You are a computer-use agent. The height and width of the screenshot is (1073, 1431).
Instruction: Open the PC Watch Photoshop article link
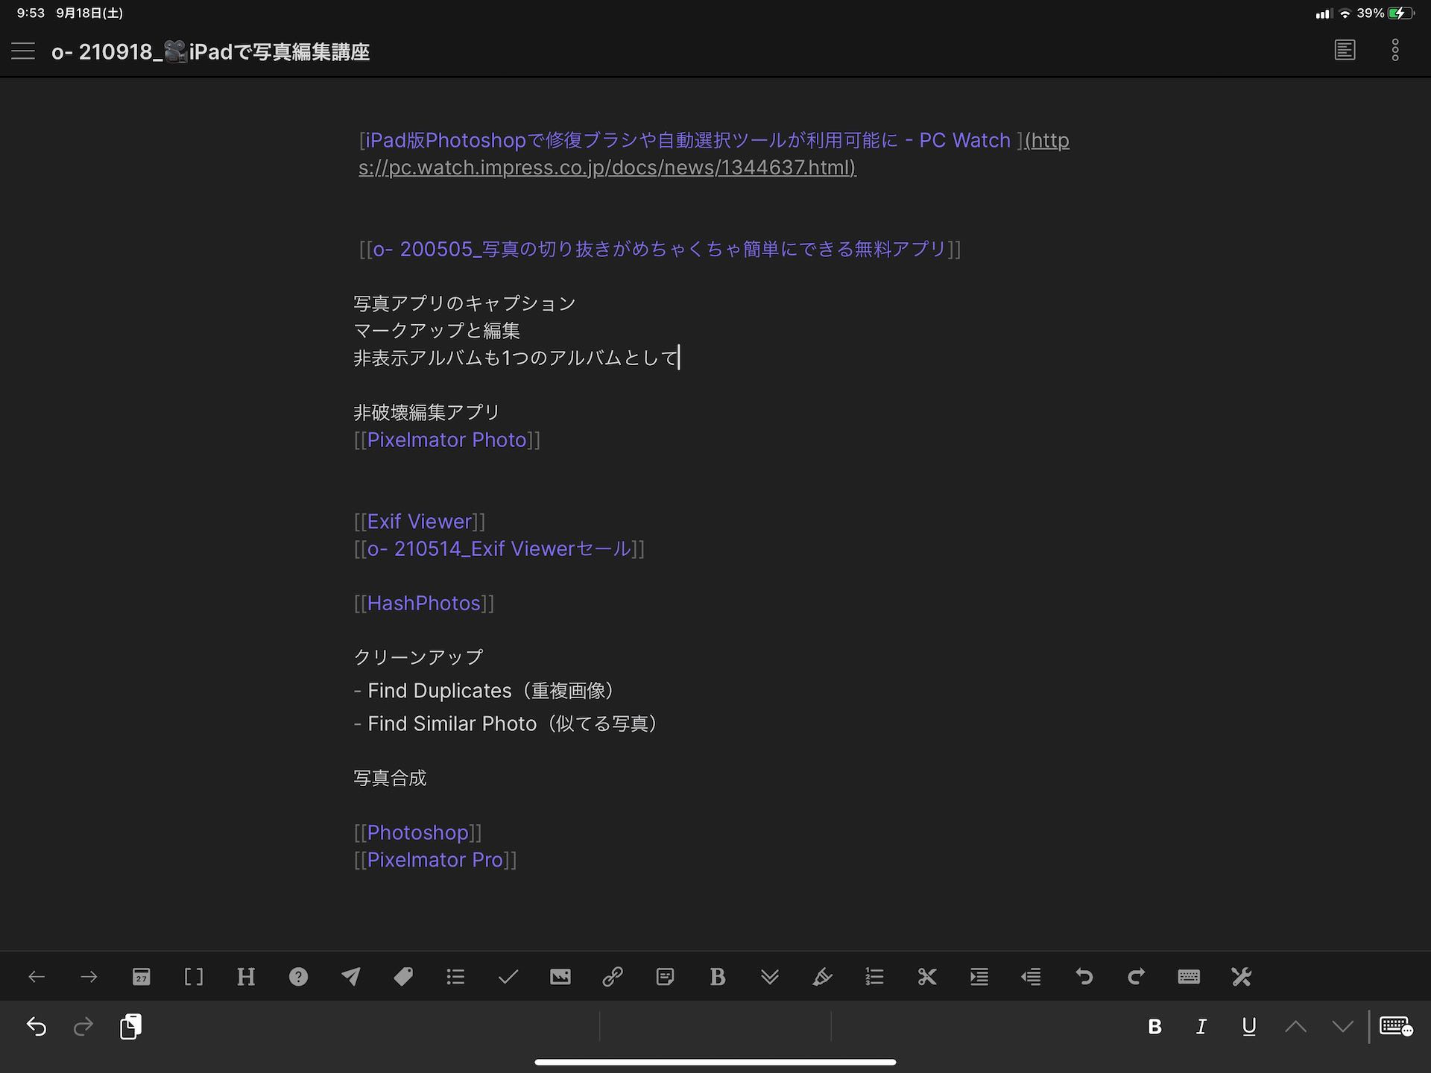tap(688, 140)
